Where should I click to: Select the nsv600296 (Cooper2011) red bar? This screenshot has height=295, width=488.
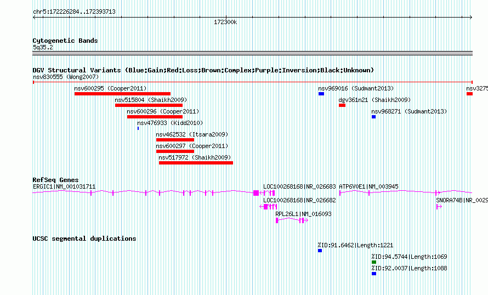click(x=155, y=117)
